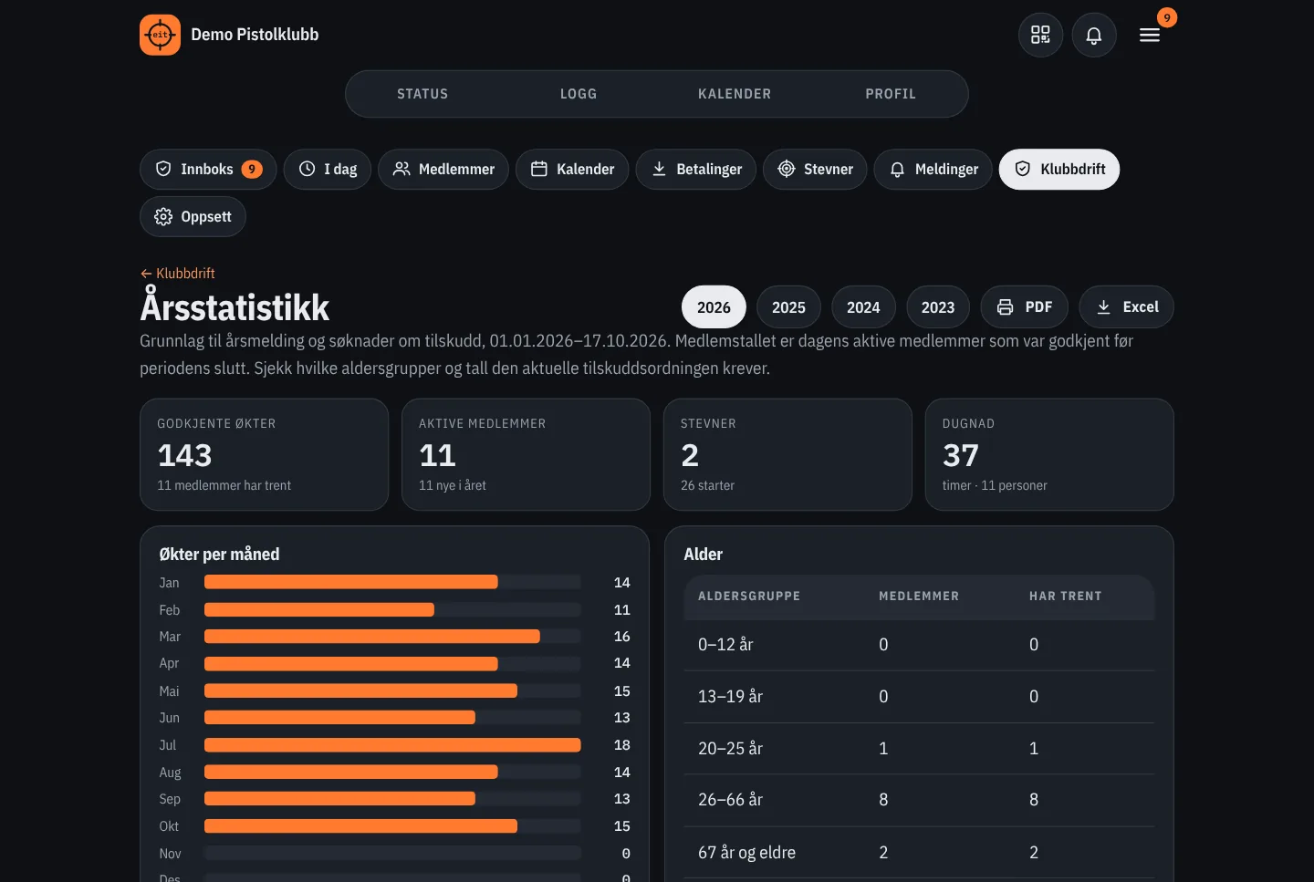
Task: Open the Kalender pill with calendar icon
Action: click(572, 169)
